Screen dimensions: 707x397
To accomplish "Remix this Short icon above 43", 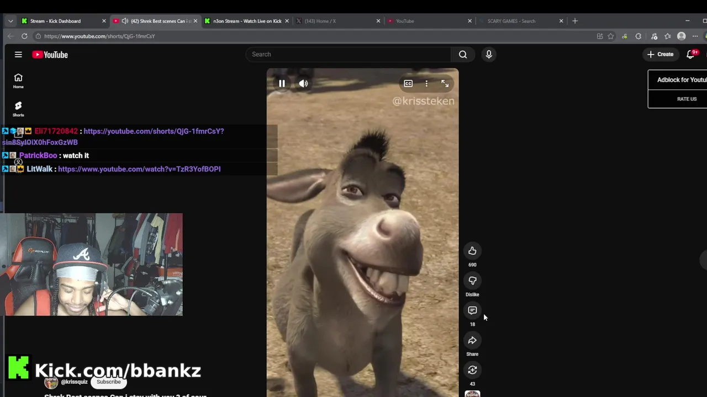I will (472, 370).
